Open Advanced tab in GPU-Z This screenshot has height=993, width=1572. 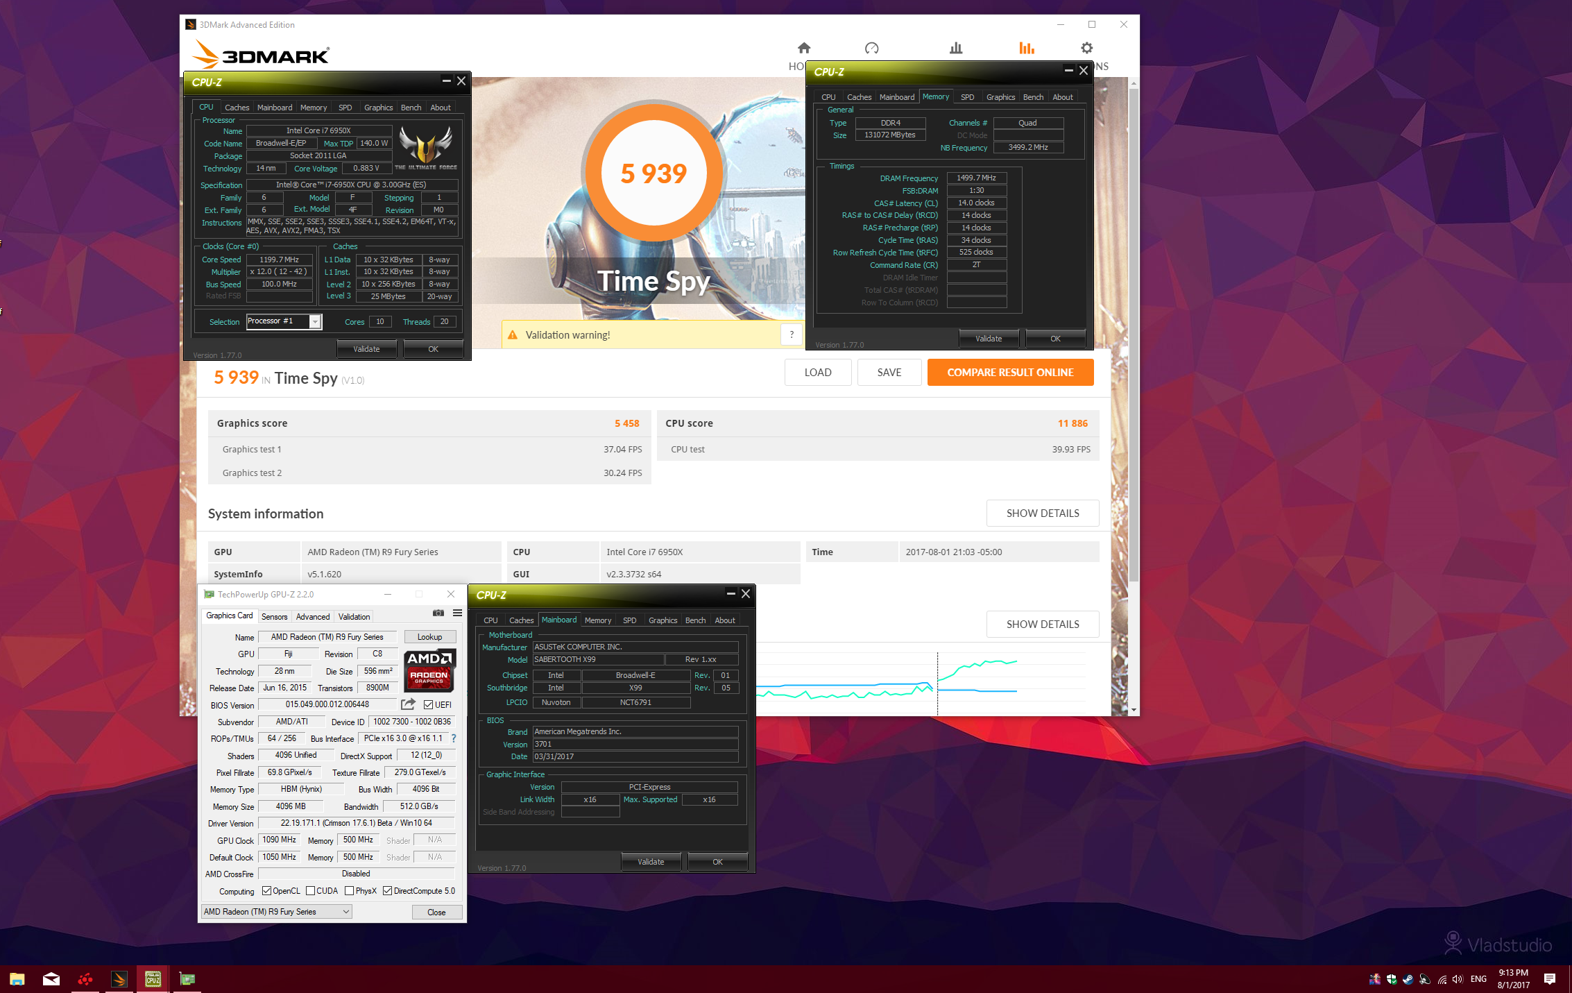(313, 616)
